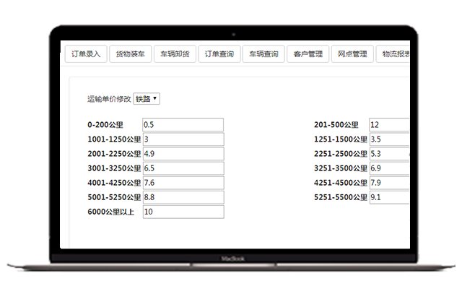462x307 pixels.
Task: Select the 车辆卸货 tab
Action: (174, 54)
